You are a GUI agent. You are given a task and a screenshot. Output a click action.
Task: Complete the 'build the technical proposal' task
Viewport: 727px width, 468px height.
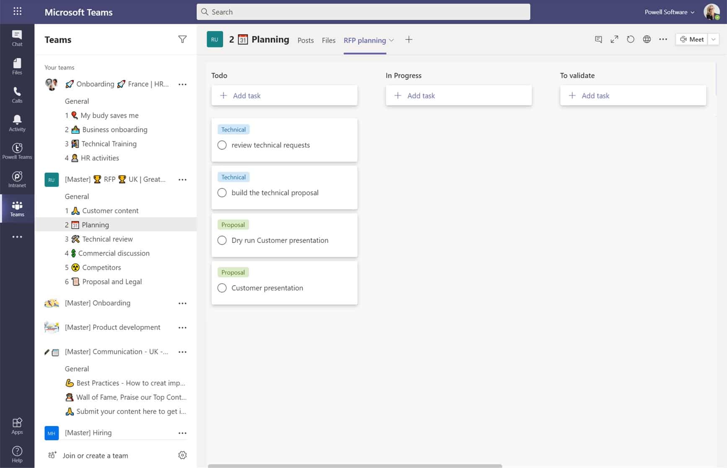(222, 193)
